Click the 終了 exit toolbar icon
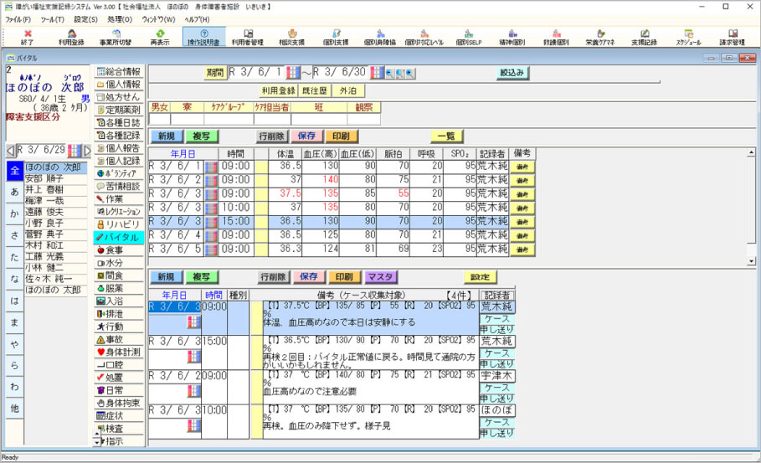The height and width of the screenshot is (463, 761). pos(28,37)
